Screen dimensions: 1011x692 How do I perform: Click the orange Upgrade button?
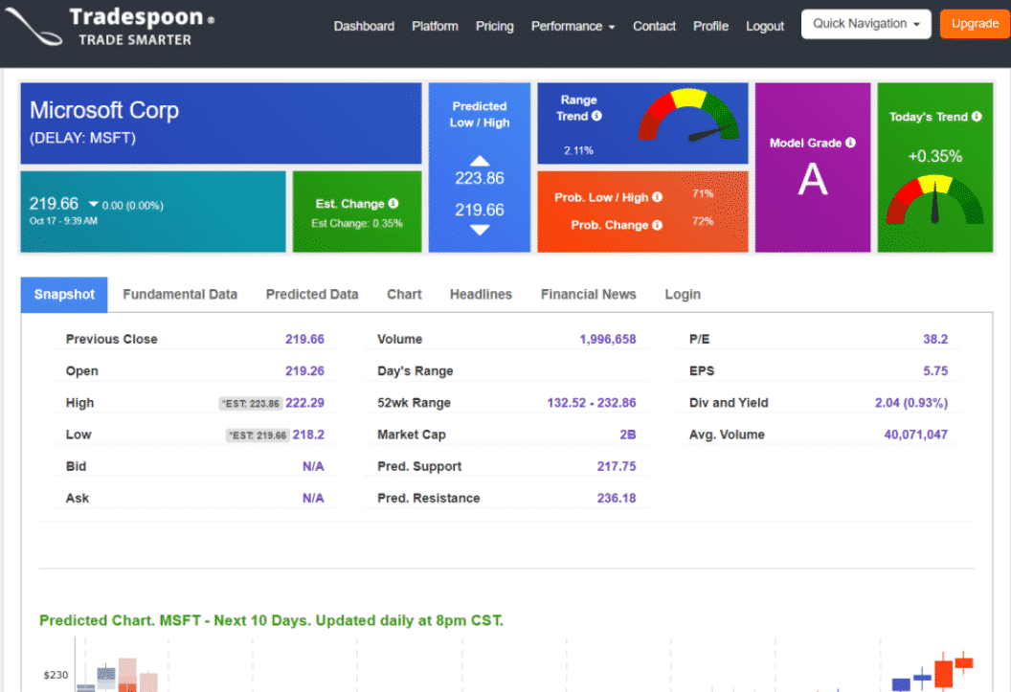[x=975, y=24]
